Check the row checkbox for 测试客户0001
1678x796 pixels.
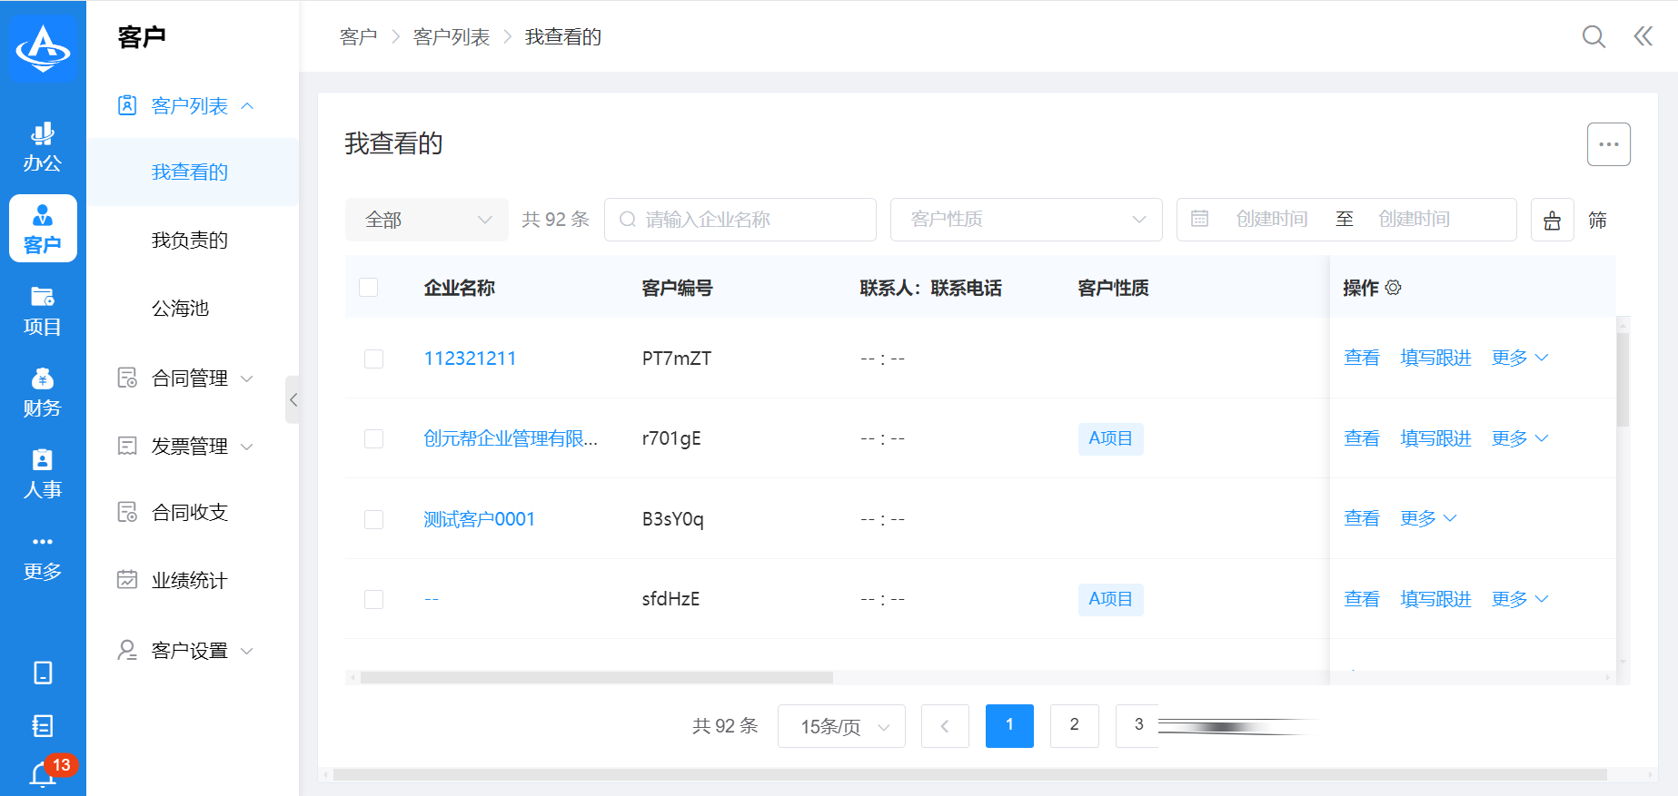[x=373, y=519]
